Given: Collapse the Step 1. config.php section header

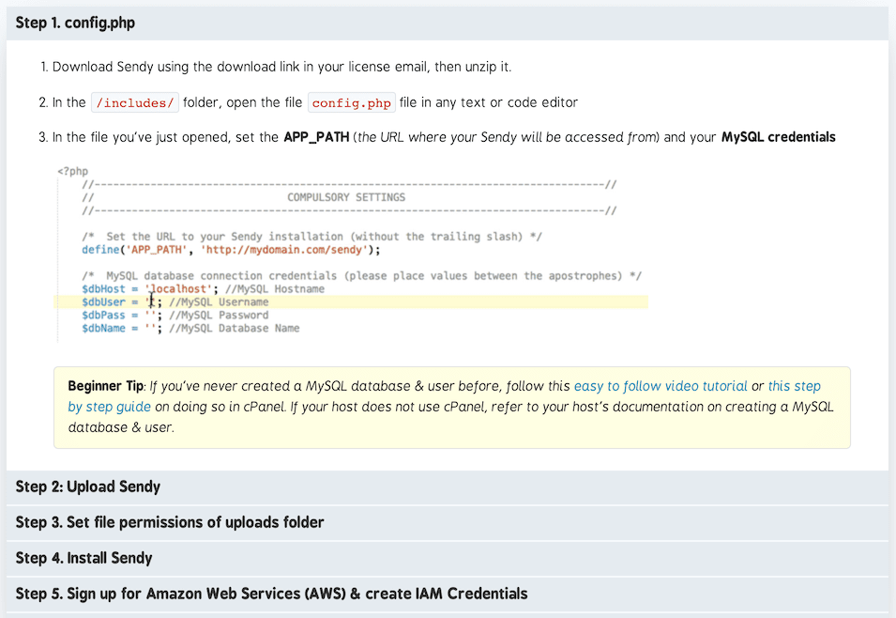Looking at the screenshot, I should pos(448,23).
